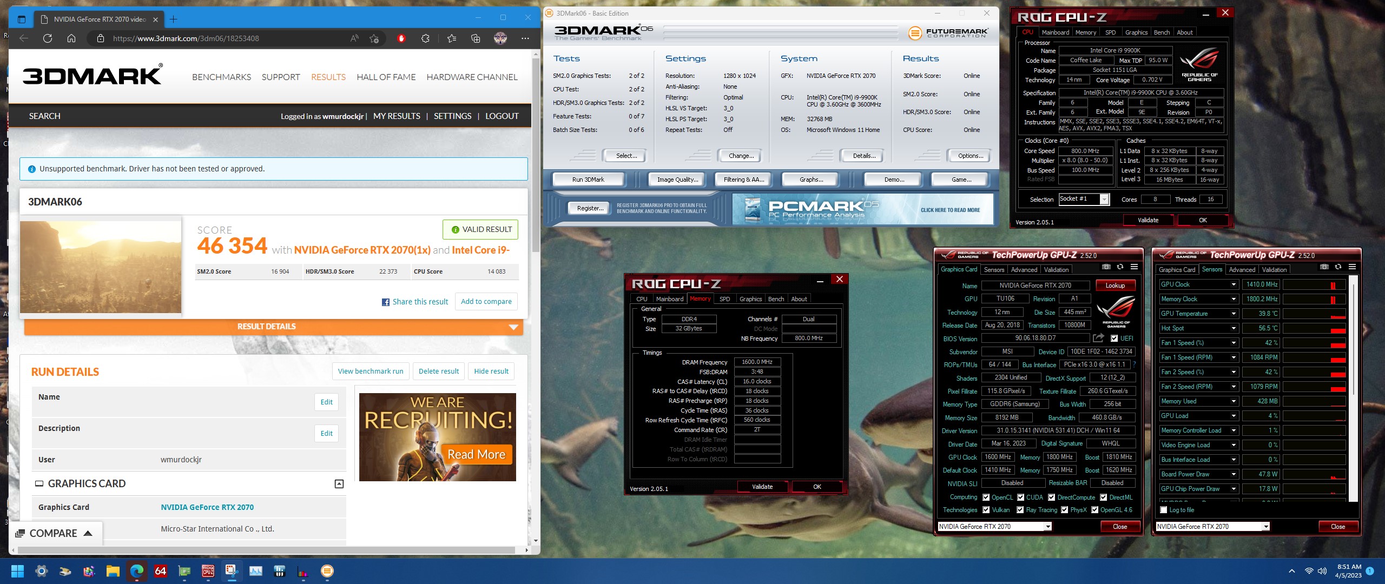Open Windows Start menu
The height and width of the screenshot is (584, 1385).
(x=17, y=571)
